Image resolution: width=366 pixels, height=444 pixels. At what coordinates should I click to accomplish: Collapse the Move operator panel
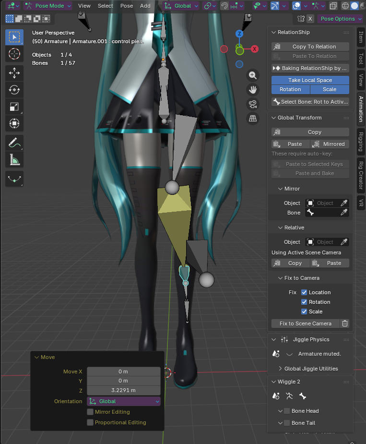point(37,357)
